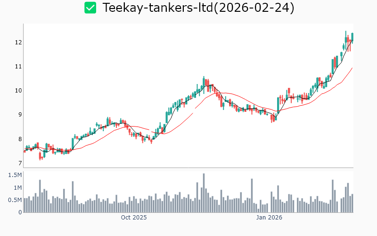Click the right end of the red moving average line

352,68
